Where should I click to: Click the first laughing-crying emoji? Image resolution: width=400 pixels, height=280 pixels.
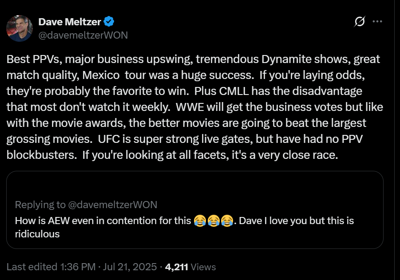[200, 221]
